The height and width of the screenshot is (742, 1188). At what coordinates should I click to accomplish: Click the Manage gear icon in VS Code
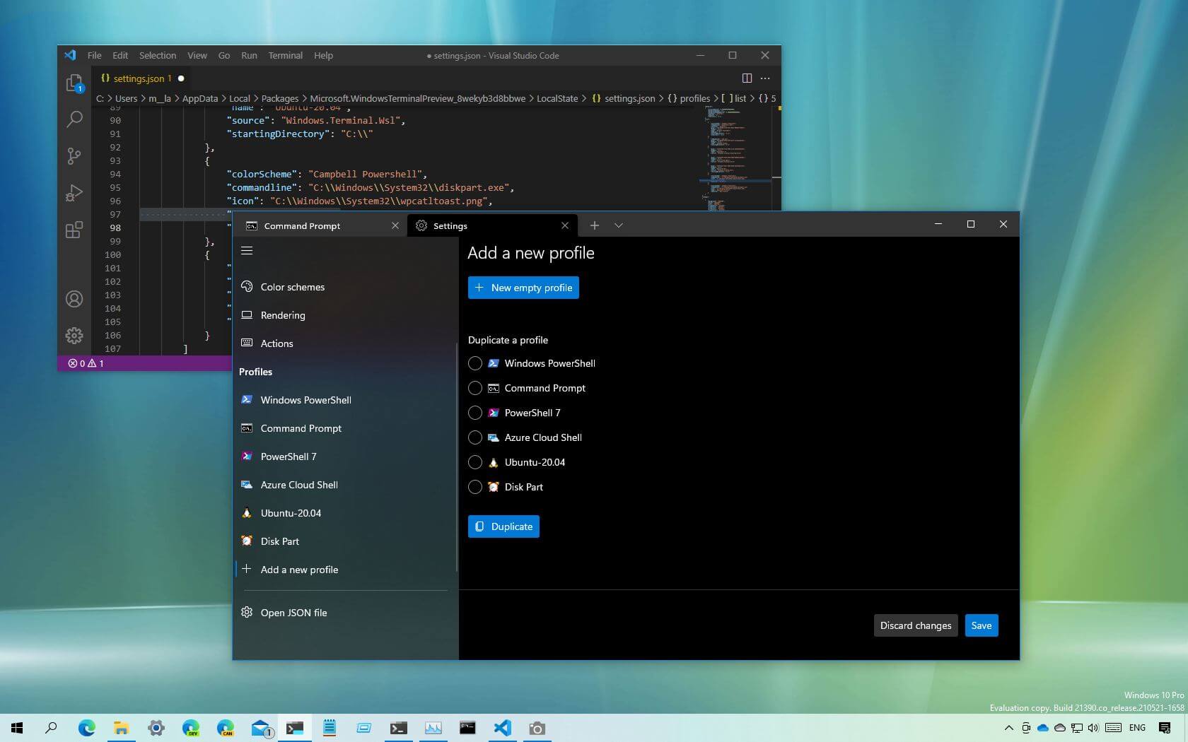click(74, 336)
